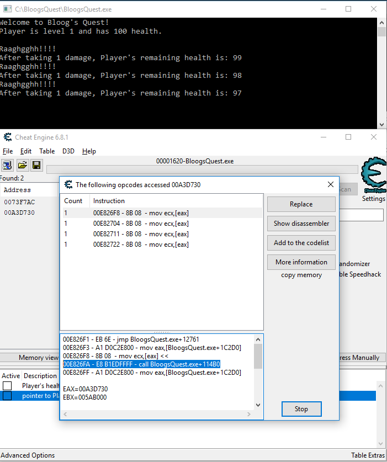This screenshot has width=387, height=462.
Task: Select opcode row 00E826F8 mov ecx,[eax]
Action: (x=162, y=213)
